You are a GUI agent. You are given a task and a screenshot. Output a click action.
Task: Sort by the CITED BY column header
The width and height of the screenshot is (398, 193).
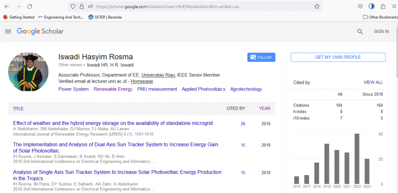236,109
